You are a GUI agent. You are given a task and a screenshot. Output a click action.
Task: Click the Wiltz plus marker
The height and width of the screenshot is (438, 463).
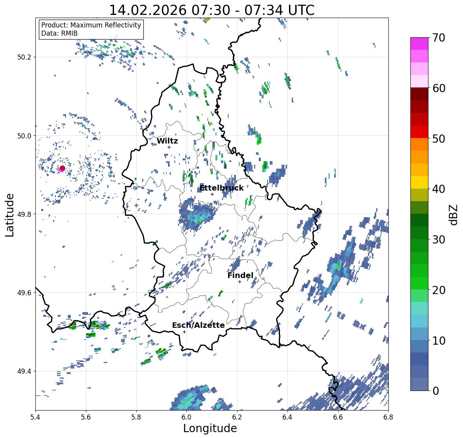(169, 147)
